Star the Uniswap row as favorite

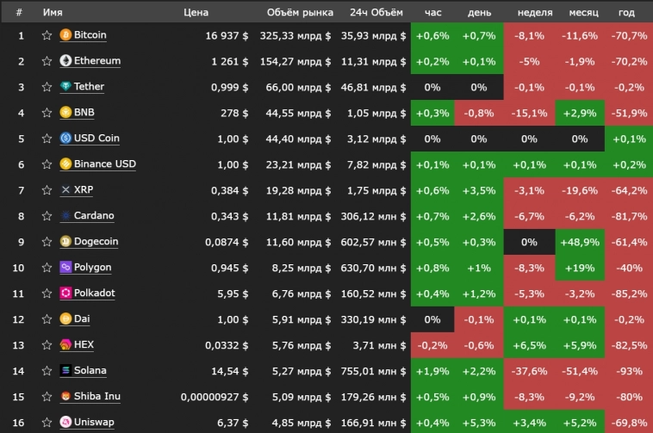coord(47,423)
